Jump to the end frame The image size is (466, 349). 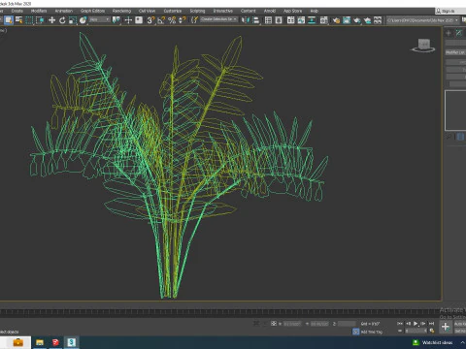pos(431,324)
